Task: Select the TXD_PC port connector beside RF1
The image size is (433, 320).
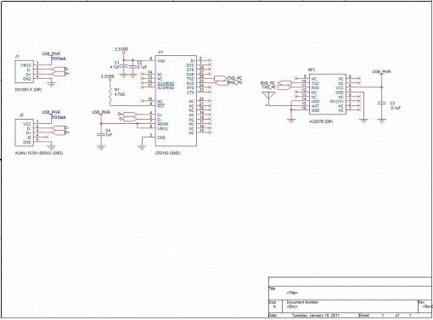Action: [x=284, y=87]
